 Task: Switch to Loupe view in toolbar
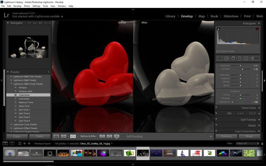56,136
